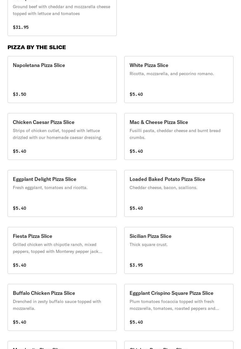Click the Mac & Cheese fusilli pasta description

click(175, 134)
